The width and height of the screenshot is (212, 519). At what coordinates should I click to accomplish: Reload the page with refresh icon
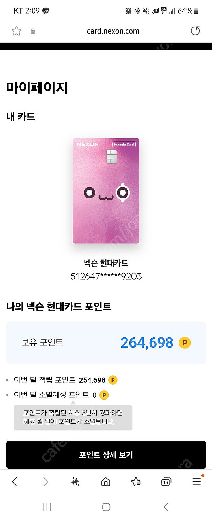pyautogui.click(x=195, y=31)
